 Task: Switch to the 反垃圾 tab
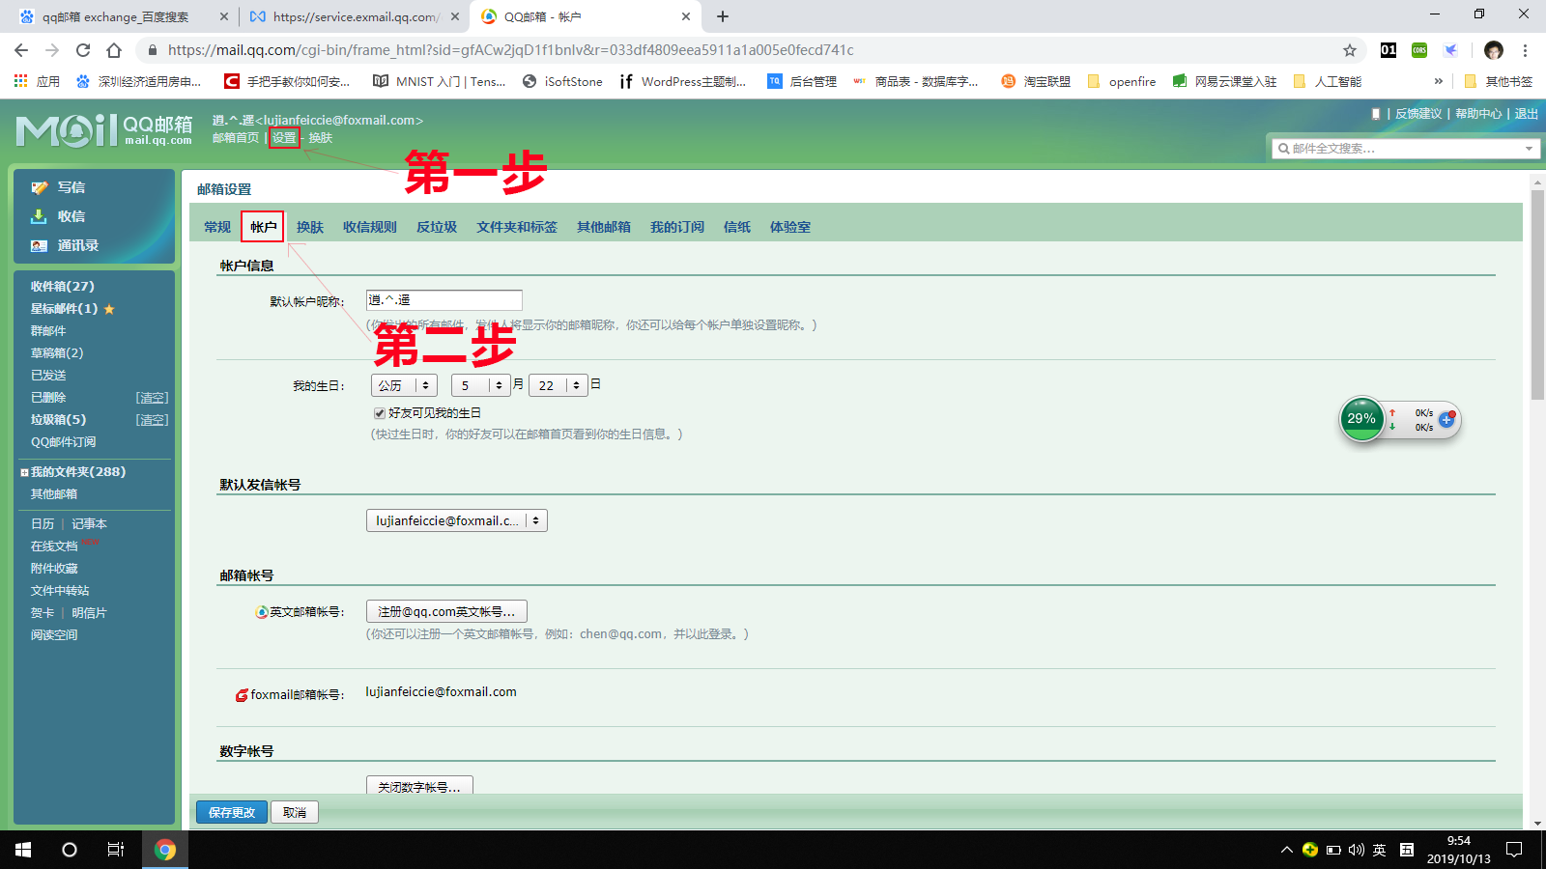click(436, 227)
